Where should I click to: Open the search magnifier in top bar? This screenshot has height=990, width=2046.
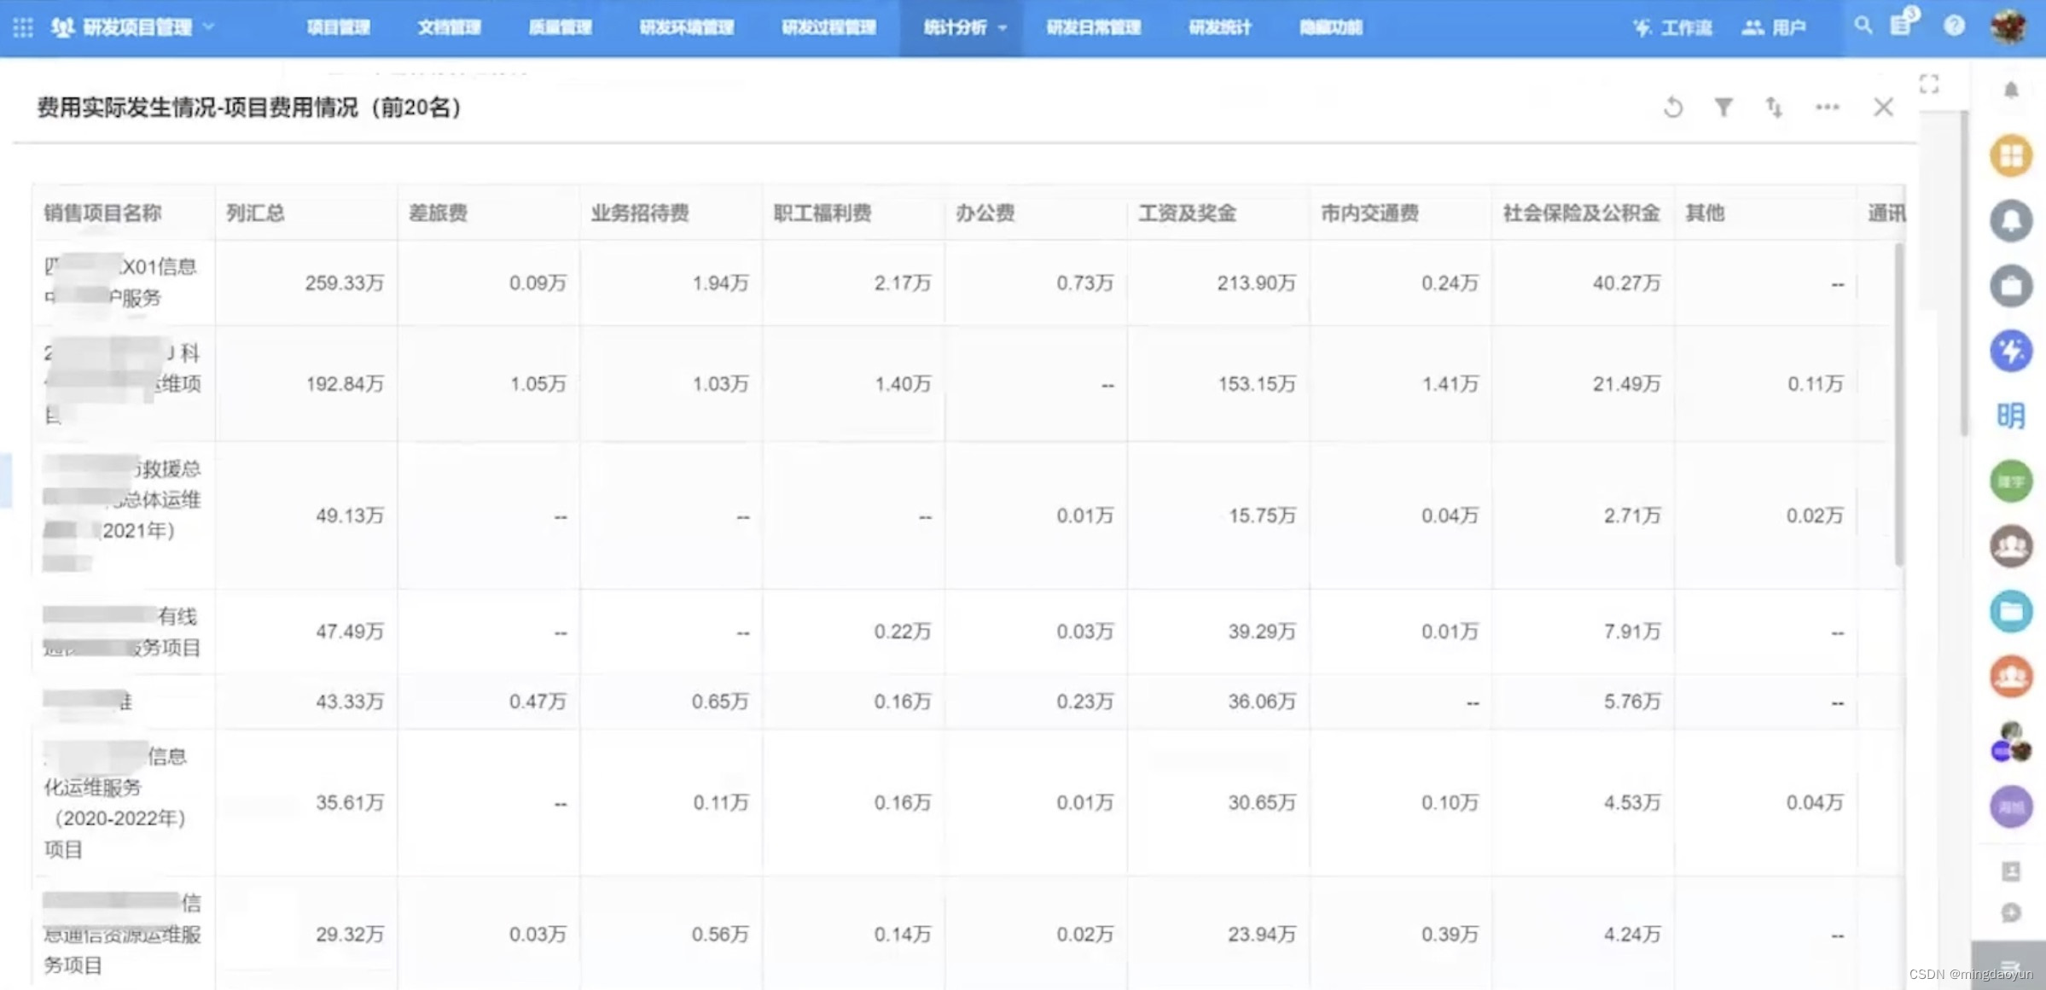click(1863, 26)
